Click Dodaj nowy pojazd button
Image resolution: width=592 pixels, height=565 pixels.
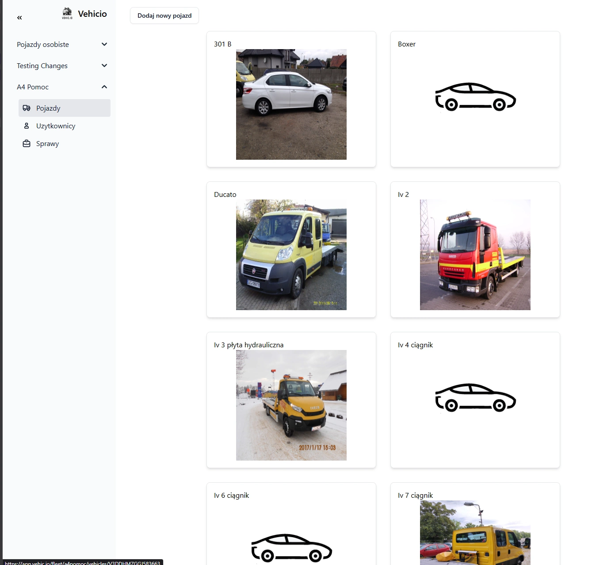point(164,15)
